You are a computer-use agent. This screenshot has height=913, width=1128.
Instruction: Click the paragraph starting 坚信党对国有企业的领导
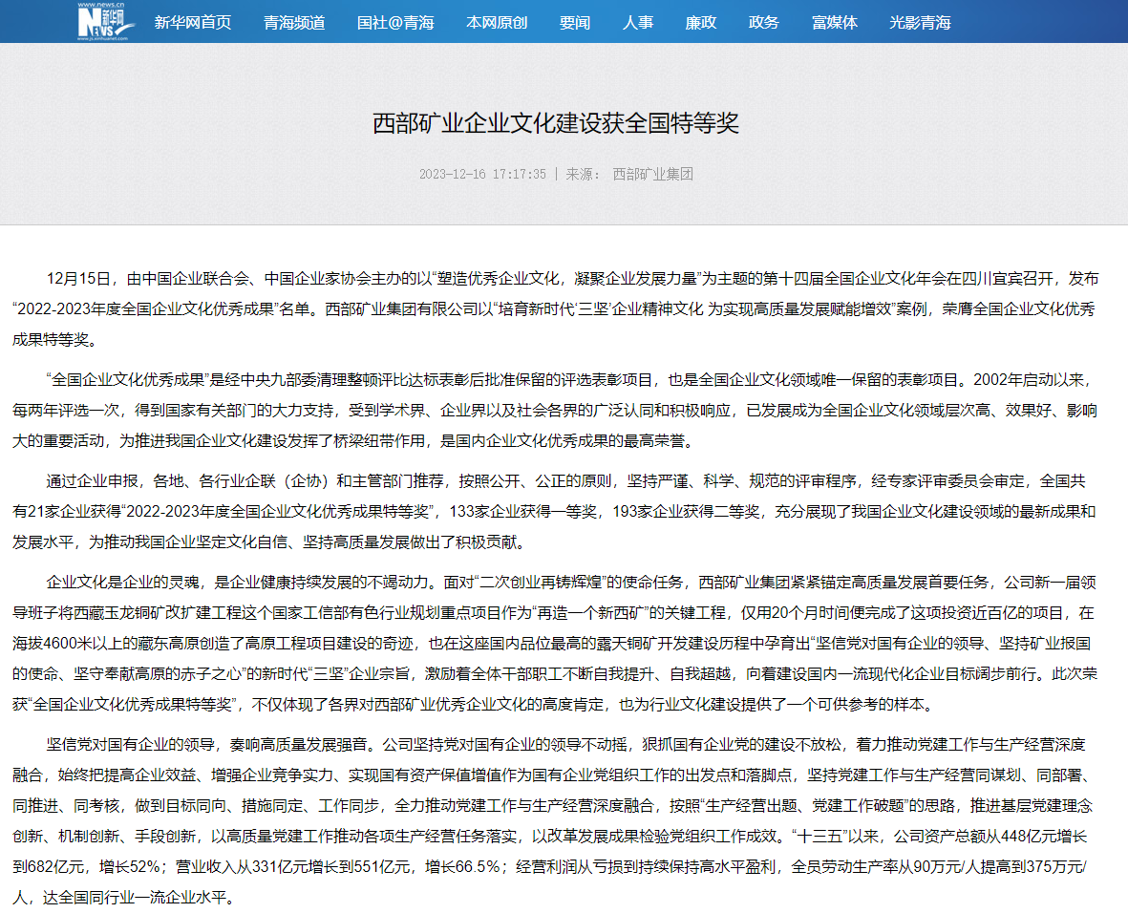click(555, 821)
